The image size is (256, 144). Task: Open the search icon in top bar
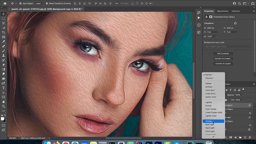tap(239, 4)
